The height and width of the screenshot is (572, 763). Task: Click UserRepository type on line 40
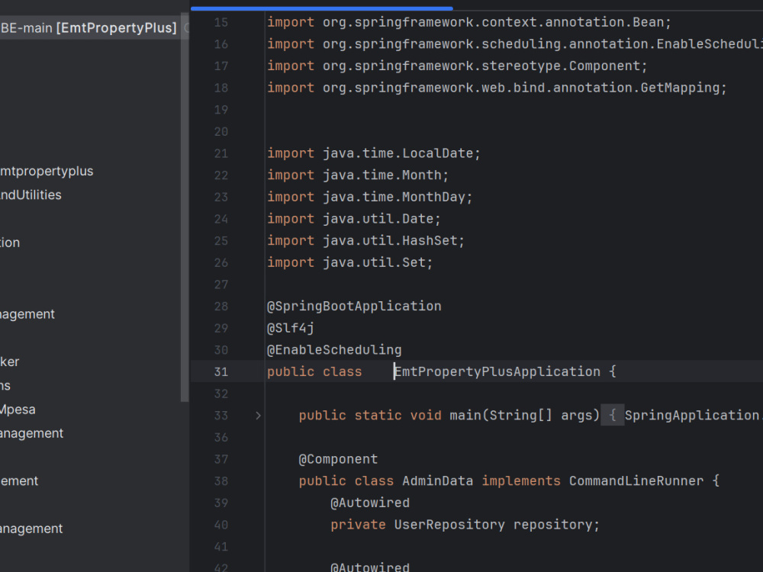449,525
